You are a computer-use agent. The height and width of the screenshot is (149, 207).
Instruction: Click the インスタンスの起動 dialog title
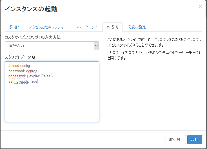point(31,9)
